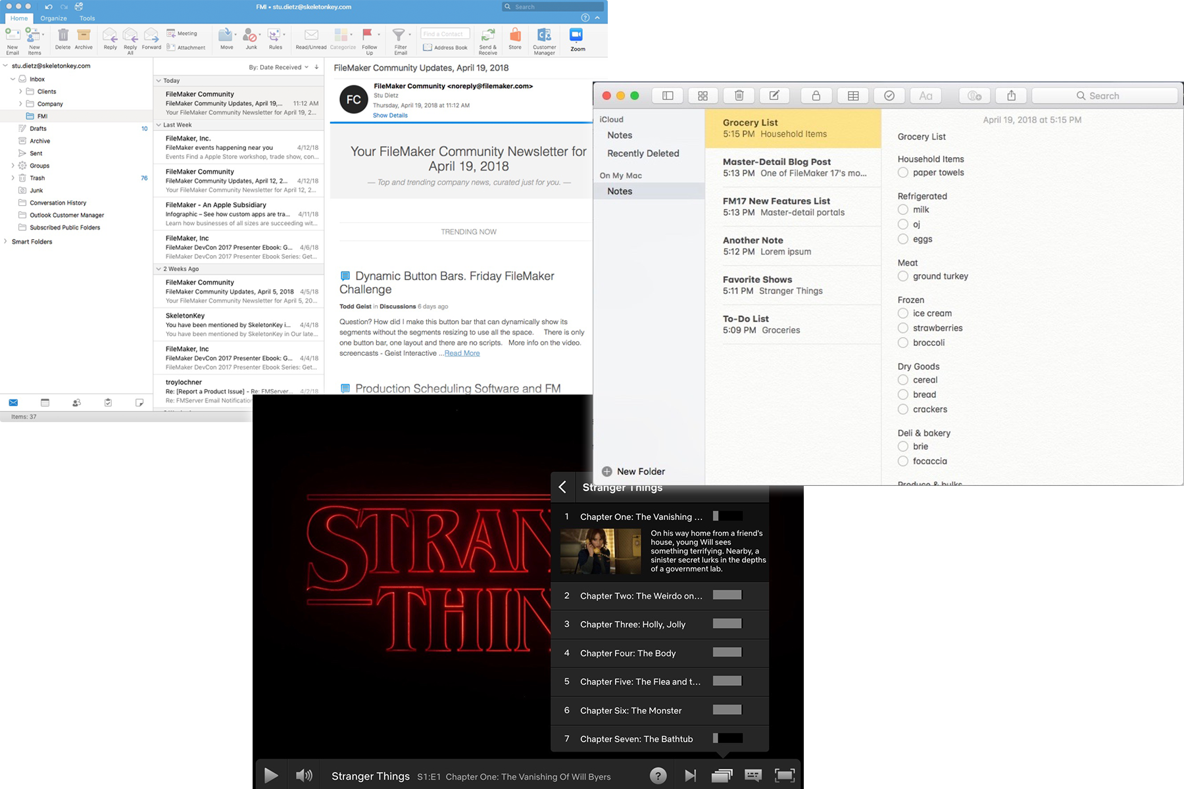The image size is (1184, 789).
Task: Click the Forward email icon
Action: [151, 38]
